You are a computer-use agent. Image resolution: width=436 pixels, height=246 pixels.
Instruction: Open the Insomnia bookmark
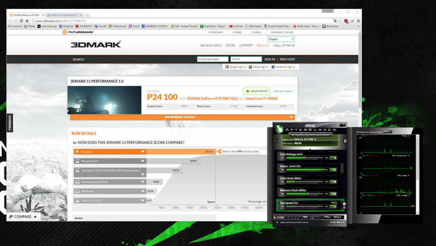pyautogui.click(x=15, y=26)
